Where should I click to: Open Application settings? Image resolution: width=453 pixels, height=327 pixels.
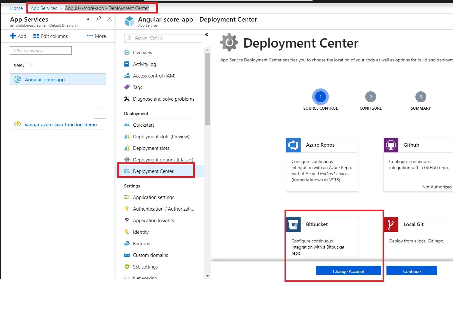[154, 197]
